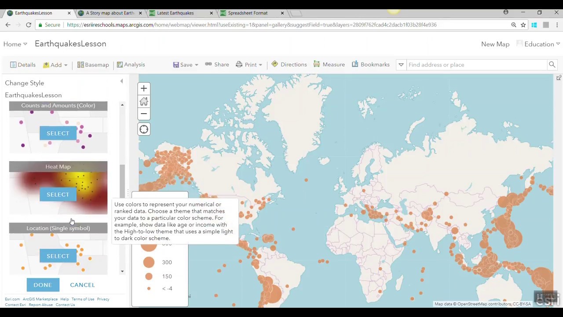The height and width of the screenshot is (317, 563).
Task: Zoom out on the map
Action: [144, 114]
